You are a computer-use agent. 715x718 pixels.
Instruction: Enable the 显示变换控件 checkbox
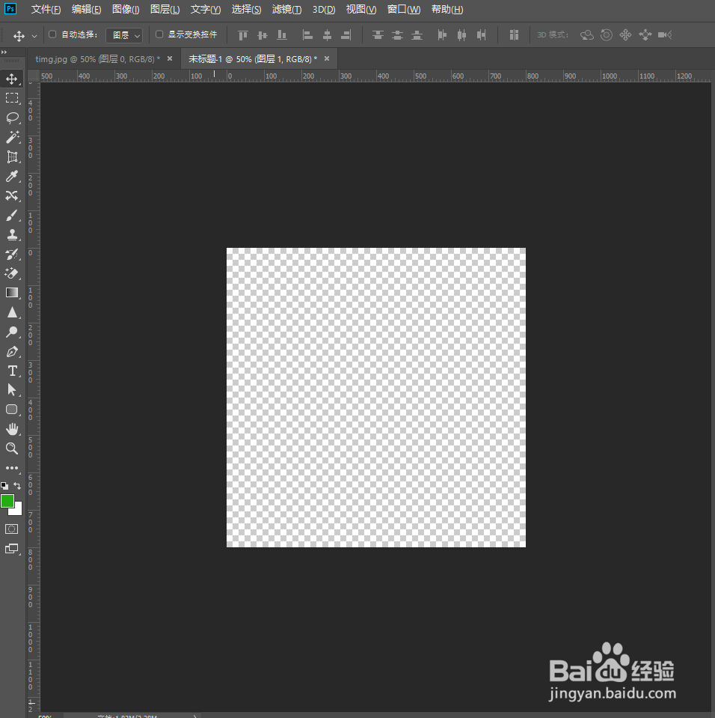coord(159,34)
